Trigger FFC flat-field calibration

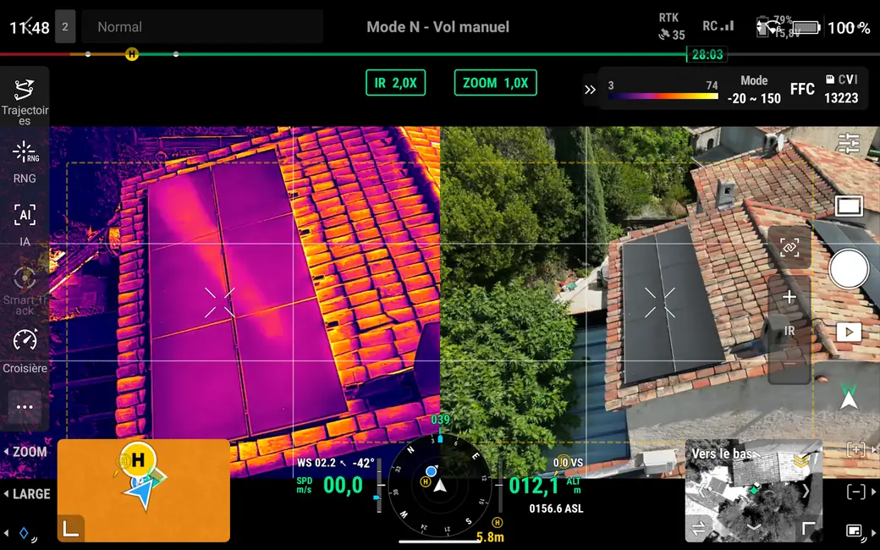802,89
